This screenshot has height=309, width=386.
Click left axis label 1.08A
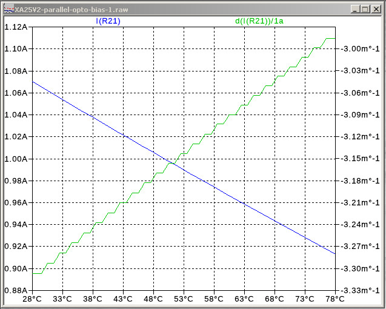tap(16, 71)
